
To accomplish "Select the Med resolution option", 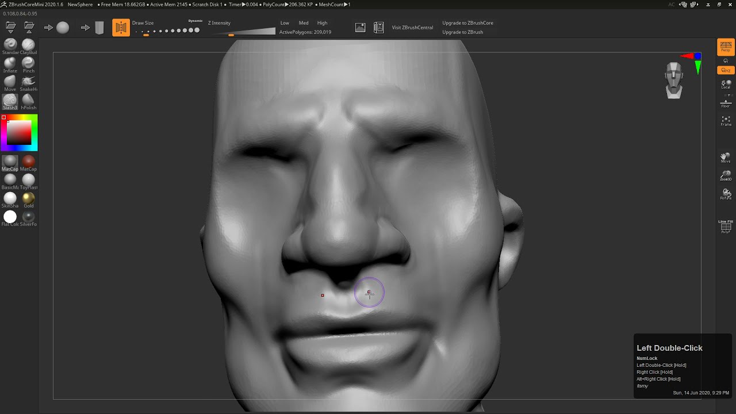I will [304, 23].
